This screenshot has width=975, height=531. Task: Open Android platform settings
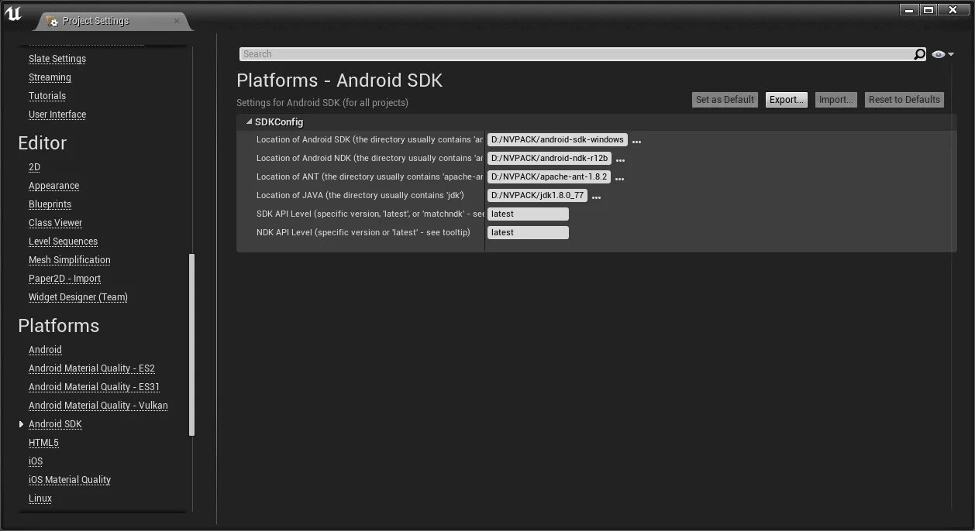(x=45, y=350)
